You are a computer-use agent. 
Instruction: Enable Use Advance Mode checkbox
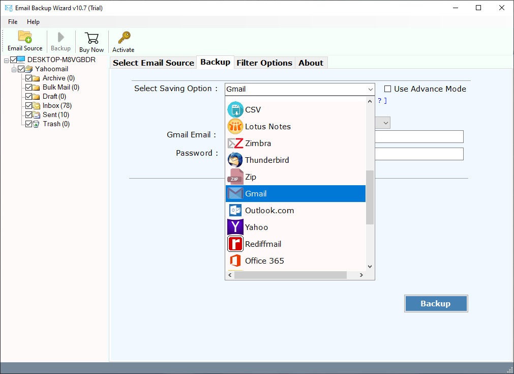coord(387,89)
